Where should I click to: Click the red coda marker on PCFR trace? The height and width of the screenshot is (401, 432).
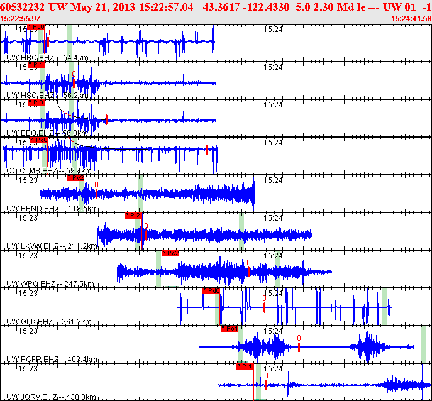pos(299,347)
